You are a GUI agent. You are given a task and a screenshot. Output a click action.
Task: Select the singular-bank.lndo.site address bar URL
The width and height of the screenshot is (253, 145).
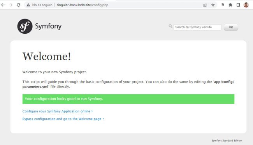tap(82, 5)
